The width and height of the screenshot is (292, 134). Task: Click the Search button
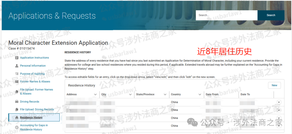tap(271, 15)
